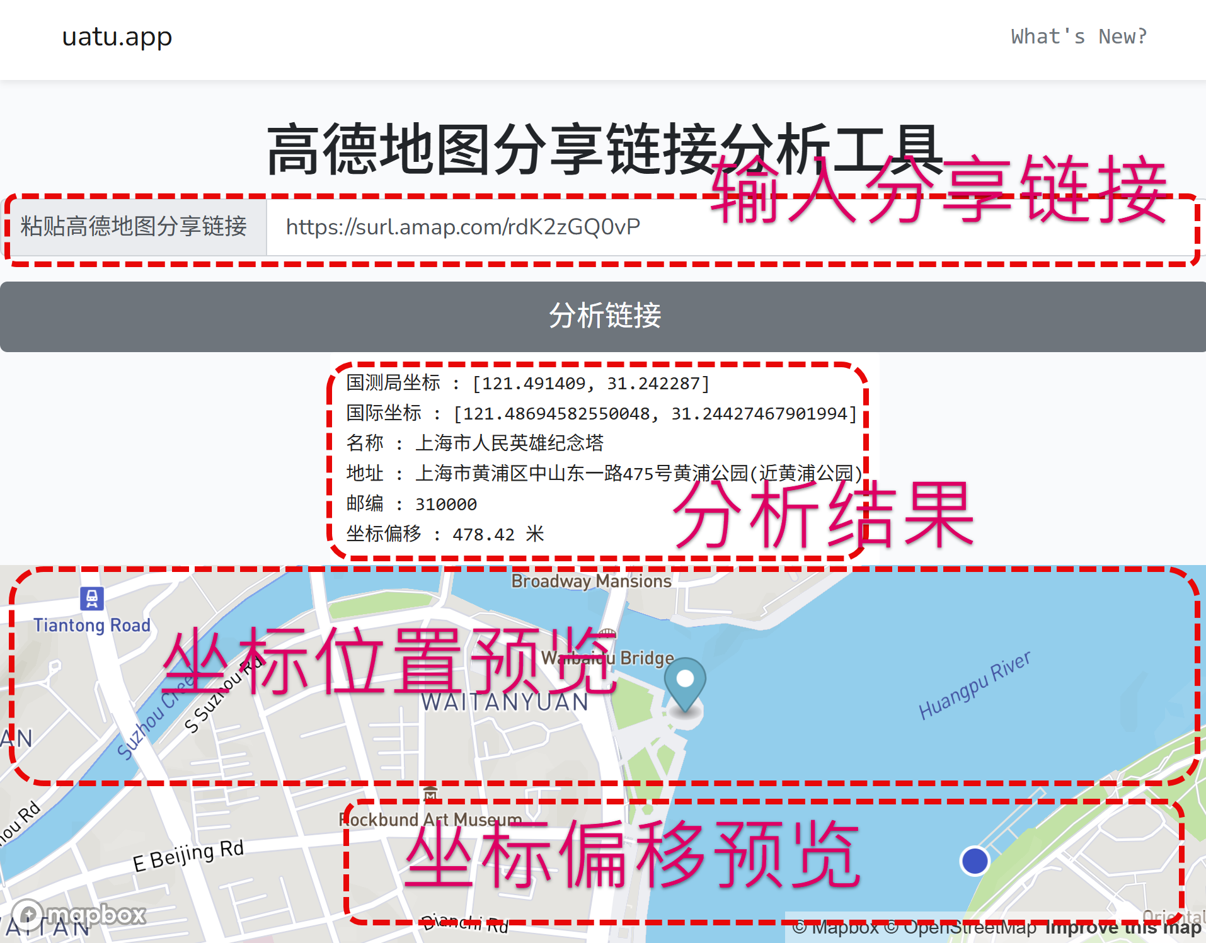Click the 分析链接 button

pyautogui.click(x=603, y=316)
